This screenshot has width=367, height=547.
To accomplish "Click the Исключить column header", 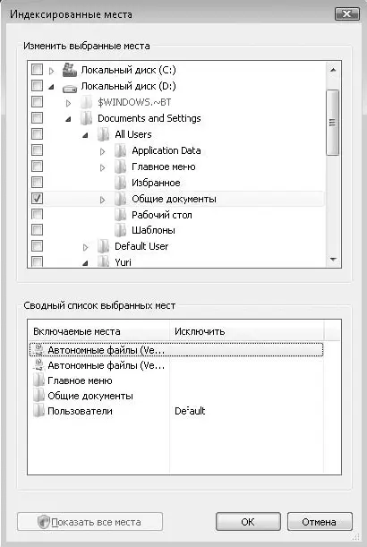I will pos(247,331).
